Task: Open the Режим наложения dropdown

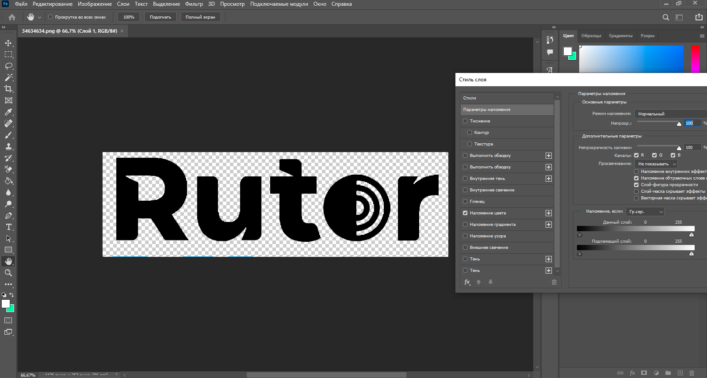Action: point(670,114)
